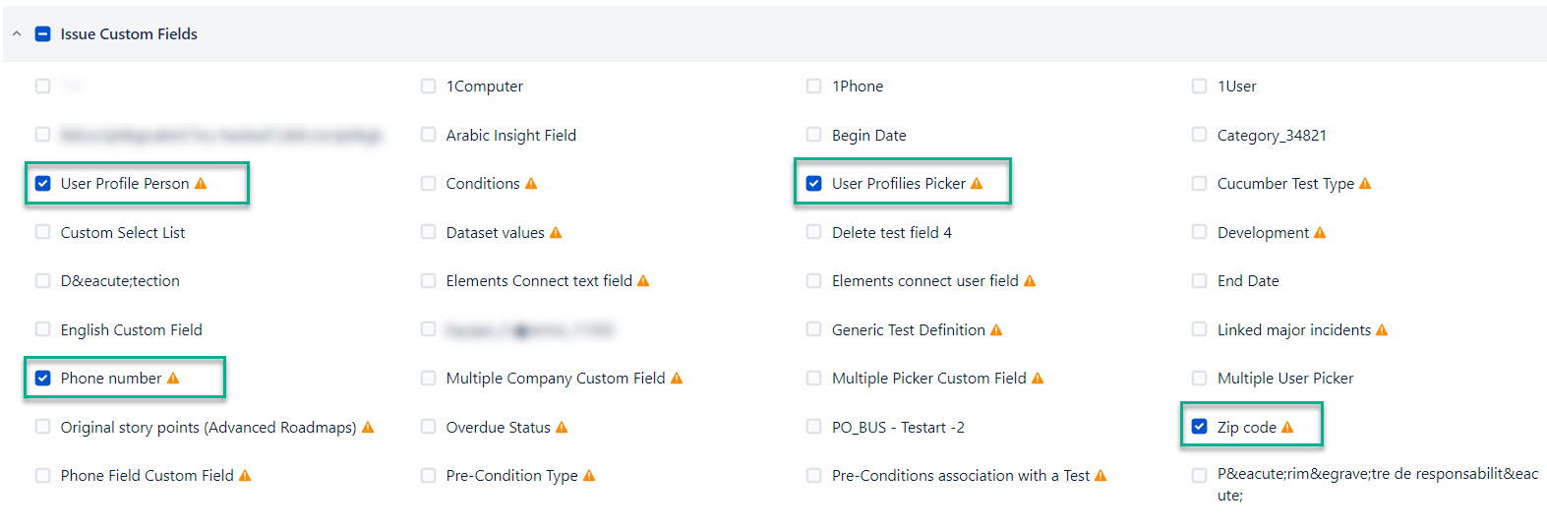Click the End Date field label
The width and height of the screenshot is (1547, 529).
(1248, 281)
